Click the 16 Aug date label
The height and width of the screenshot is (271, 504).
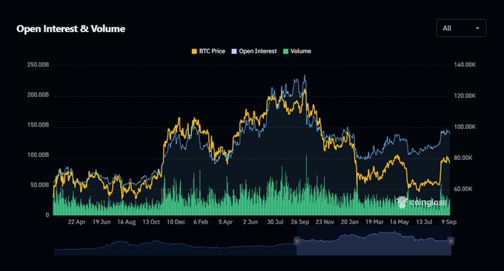tap(126, 222)
